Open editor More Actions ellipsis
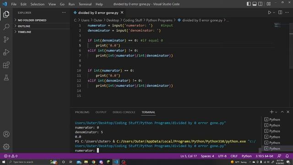293x165 pixels. [287, 12]
